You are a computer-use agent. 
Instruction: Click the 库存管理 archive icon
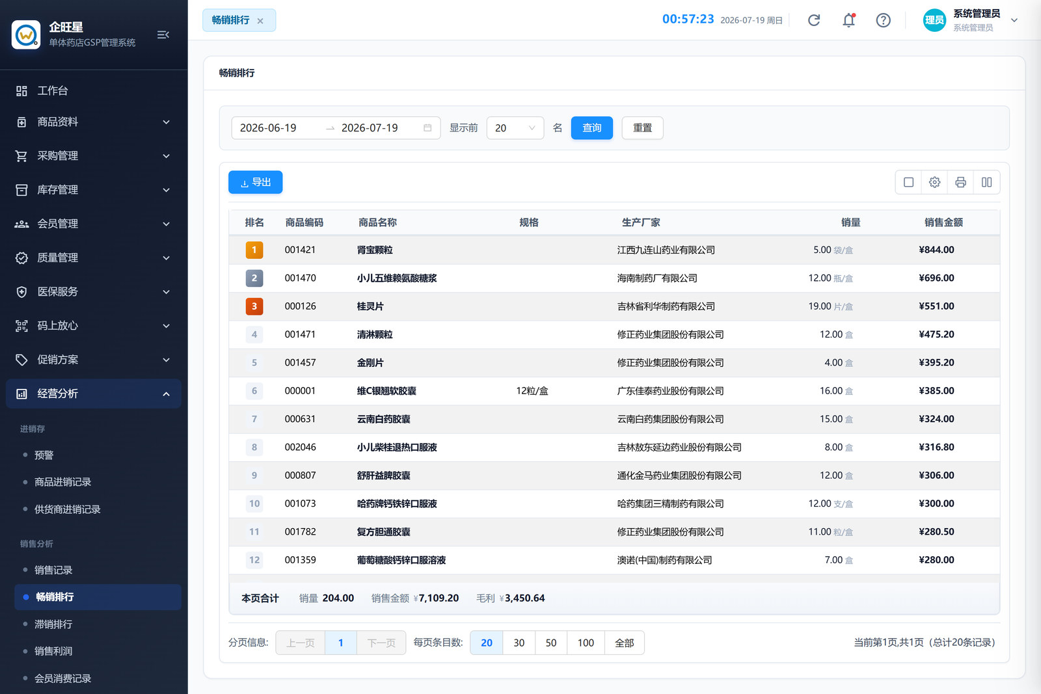click(x=21, y=189)
